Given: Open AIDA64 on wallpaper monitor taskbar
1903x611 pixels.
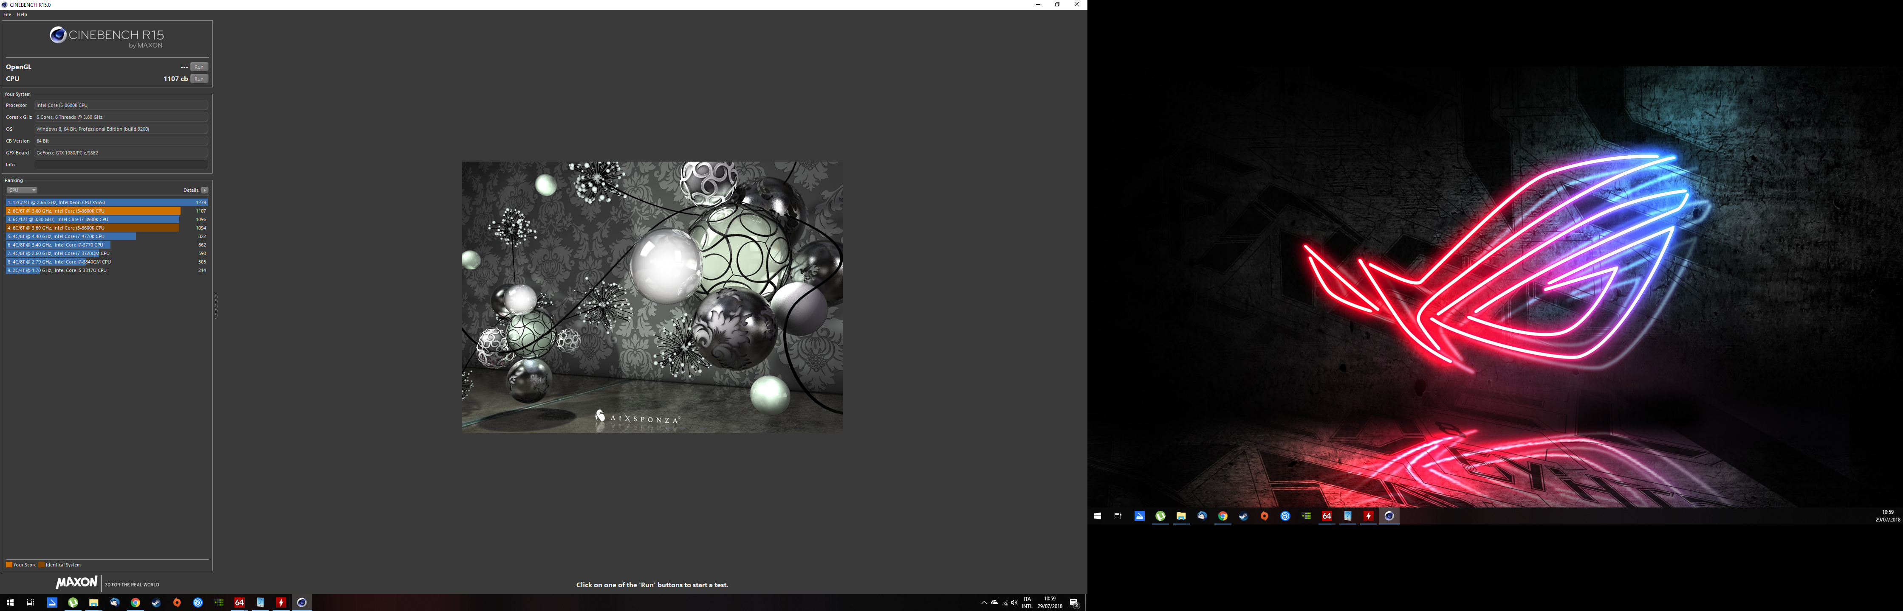Looking at the screenshot, I should [x=1327, y=516].
